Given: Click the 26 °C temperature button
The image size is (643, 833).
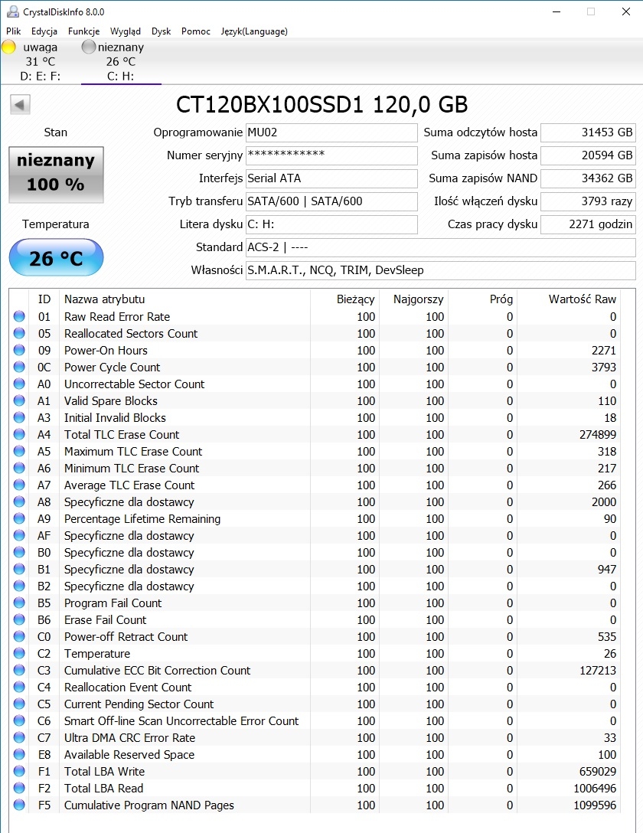Looking at the screenshot, I should pos(56,258).
